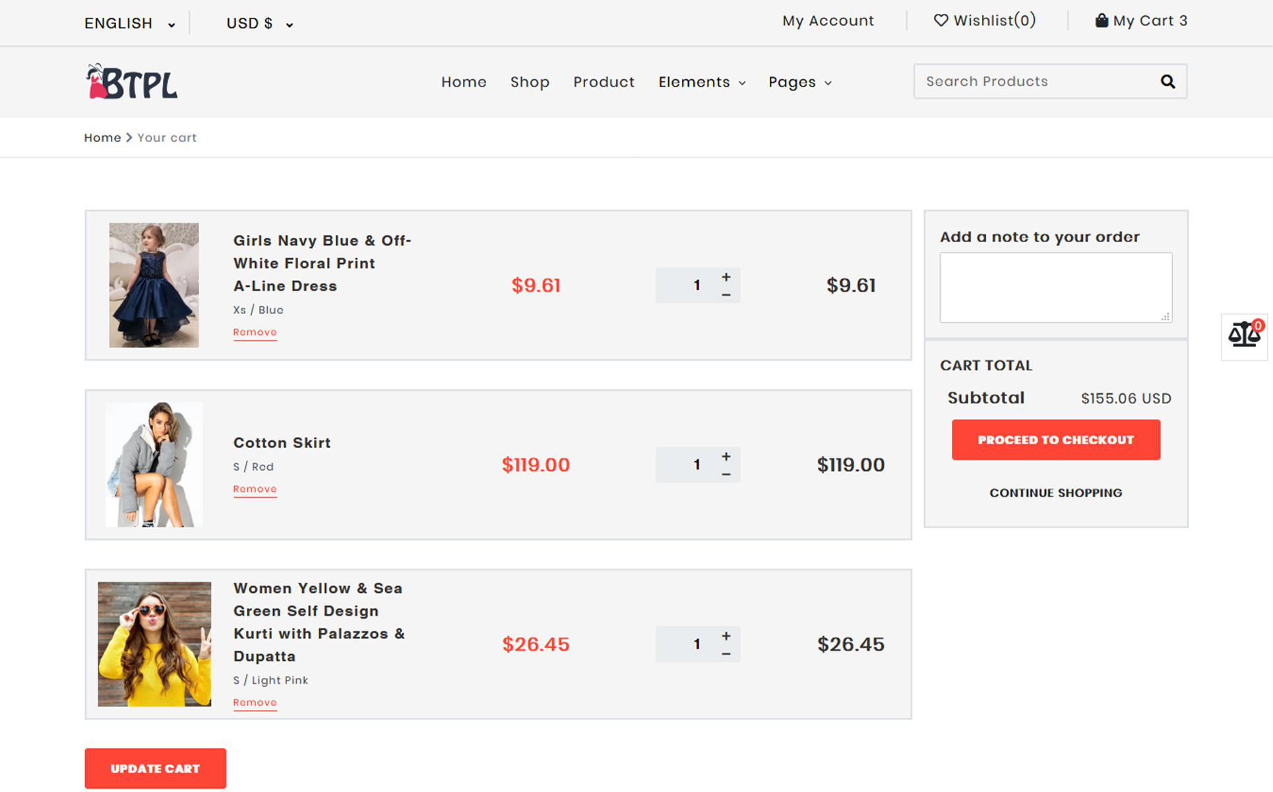Open the navy blue dress thumbnail

(x=154, y=285)
